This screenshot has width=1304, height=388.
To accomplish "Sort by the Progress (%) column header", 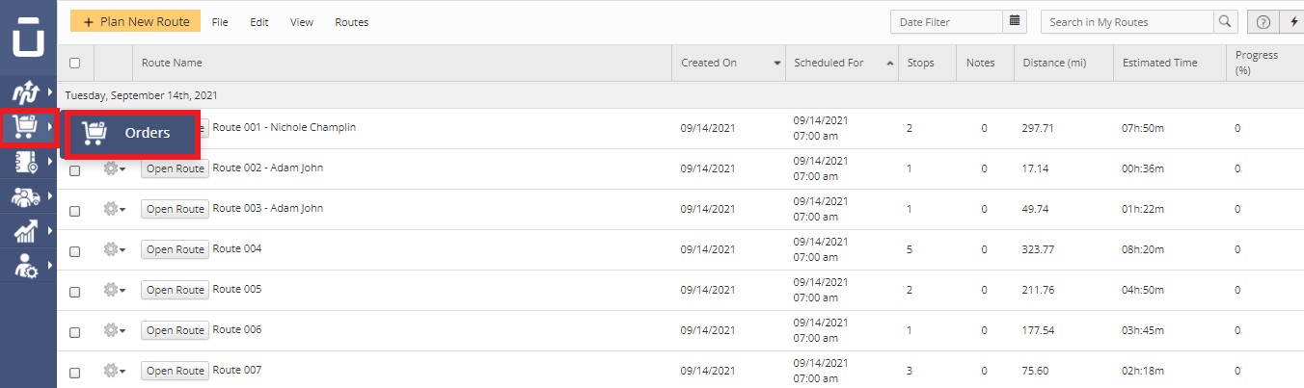I will (1264, 63).
